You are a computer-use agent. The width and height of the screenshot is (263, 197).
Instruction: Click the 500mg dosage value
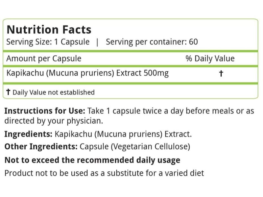pos(156,73)
